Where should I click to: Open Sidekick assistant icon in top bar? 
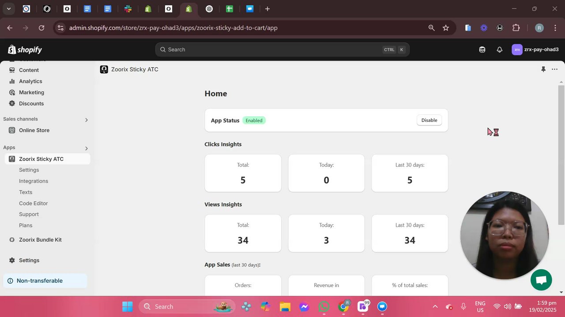[x=482, y=50]
